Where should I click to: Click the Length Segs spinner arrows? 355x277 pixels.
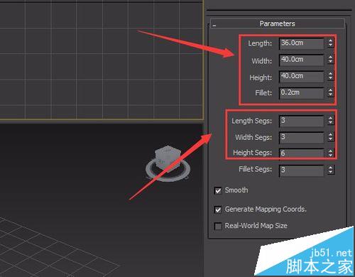331,120
